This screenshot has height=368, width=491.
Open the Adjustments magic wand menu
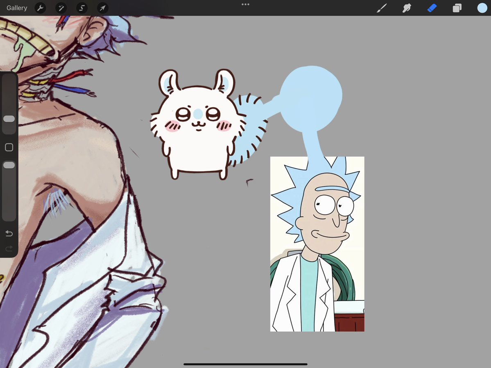click(x=61, y=8)
